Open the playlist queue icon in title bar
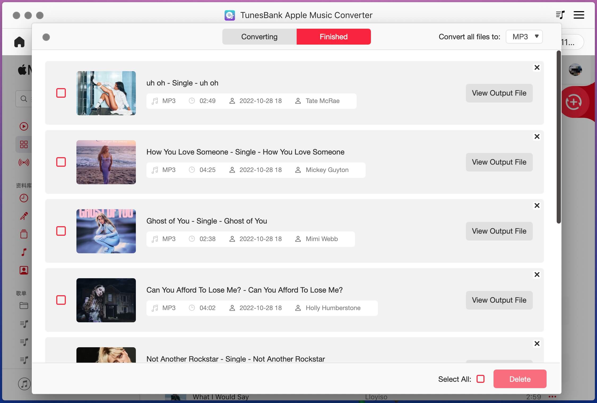 [560, 15]
